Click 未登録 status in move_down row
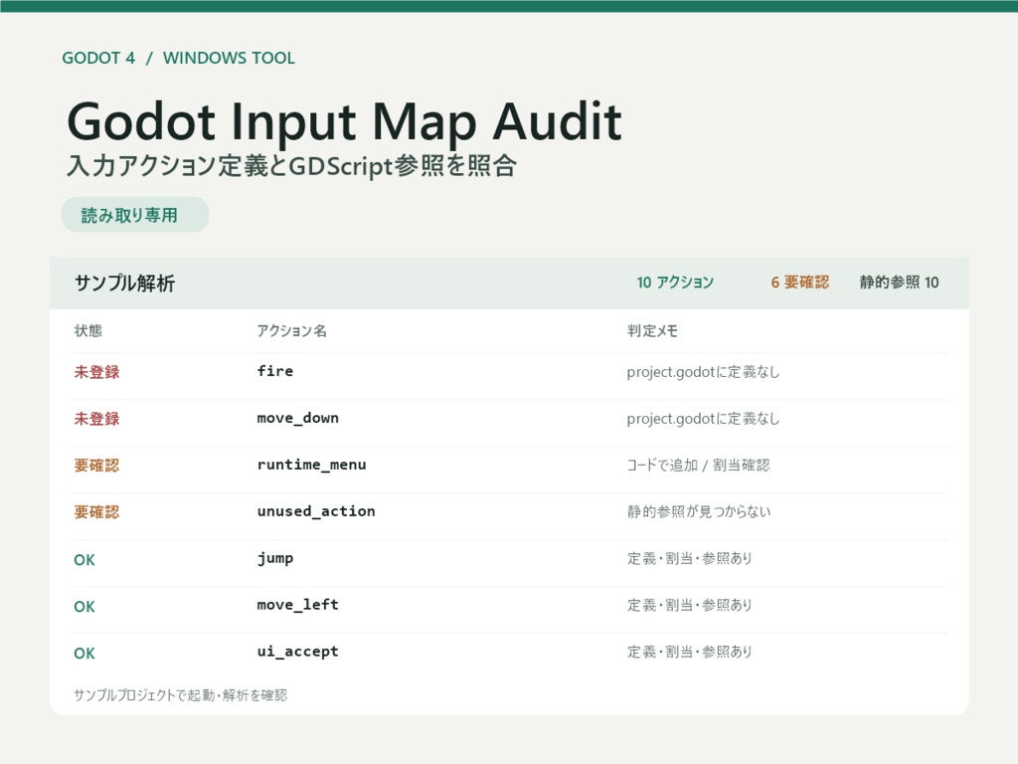Viewport: 1018px width, 764px height. 96,419
